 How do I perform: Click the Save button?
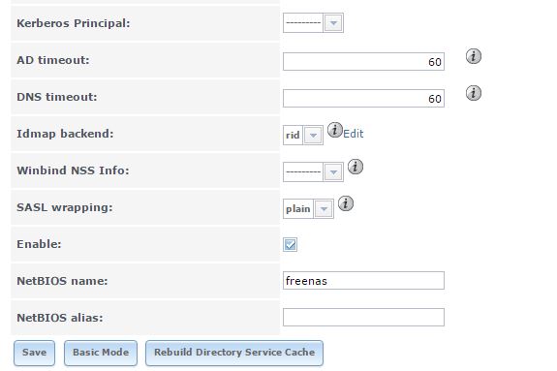point(35,353)
